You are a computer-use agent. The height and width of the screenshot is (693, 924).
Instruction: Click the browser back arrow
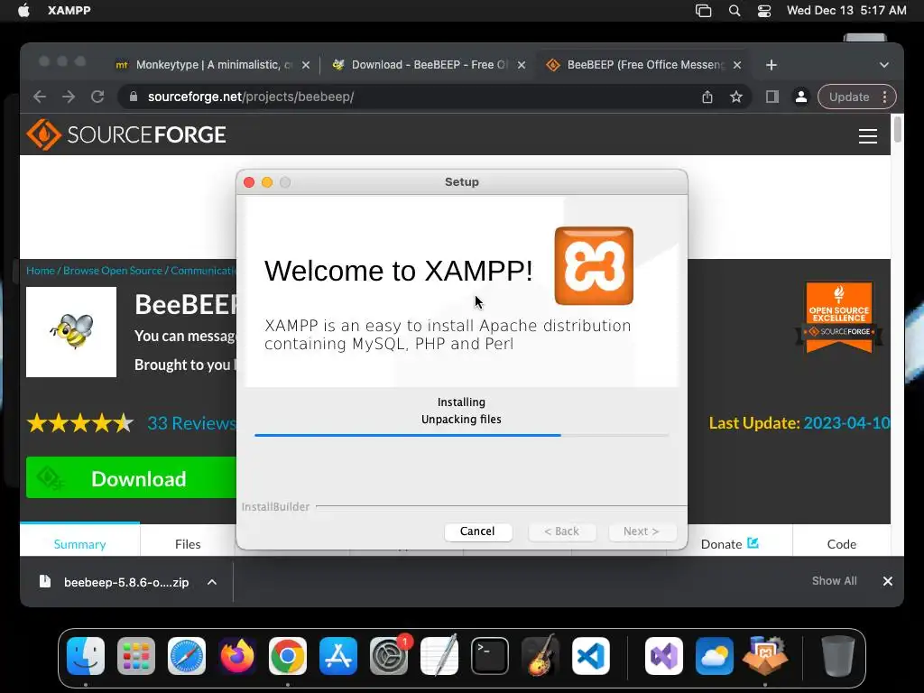(x=40, y=97)
